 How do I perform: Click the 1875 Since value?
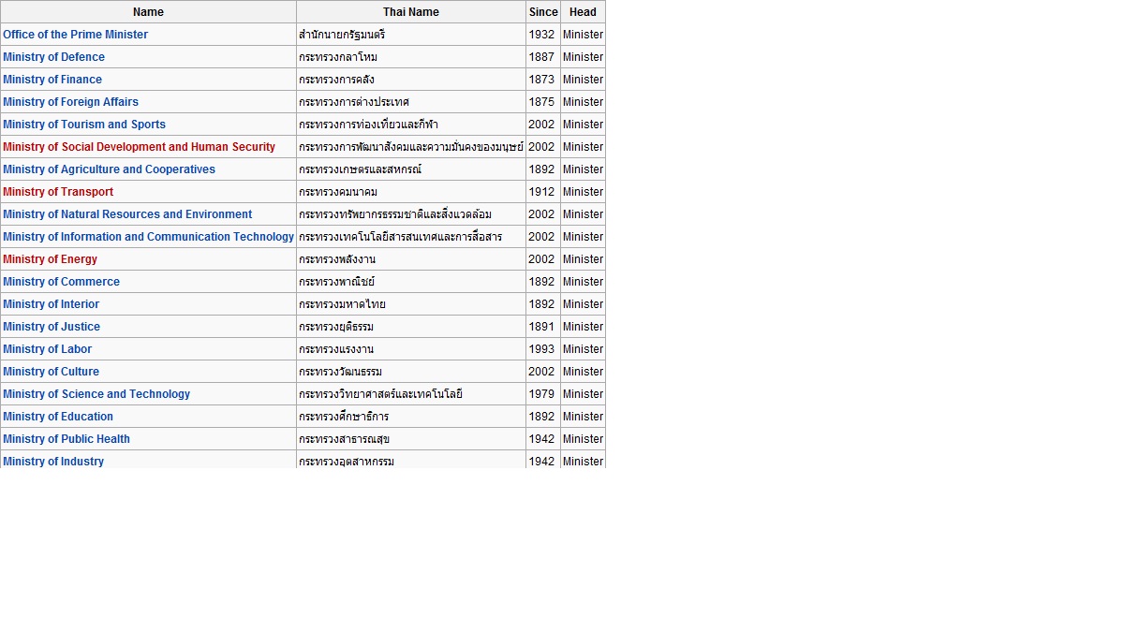[541, 102]
